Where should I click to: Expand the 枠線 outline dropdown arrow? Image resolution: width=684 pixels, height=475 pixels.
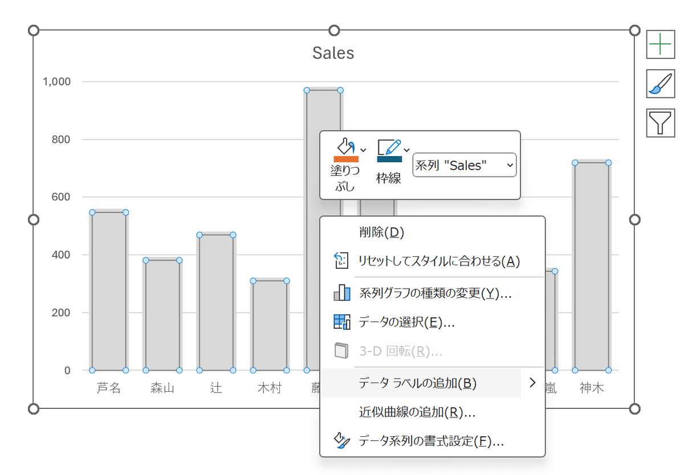407,150
